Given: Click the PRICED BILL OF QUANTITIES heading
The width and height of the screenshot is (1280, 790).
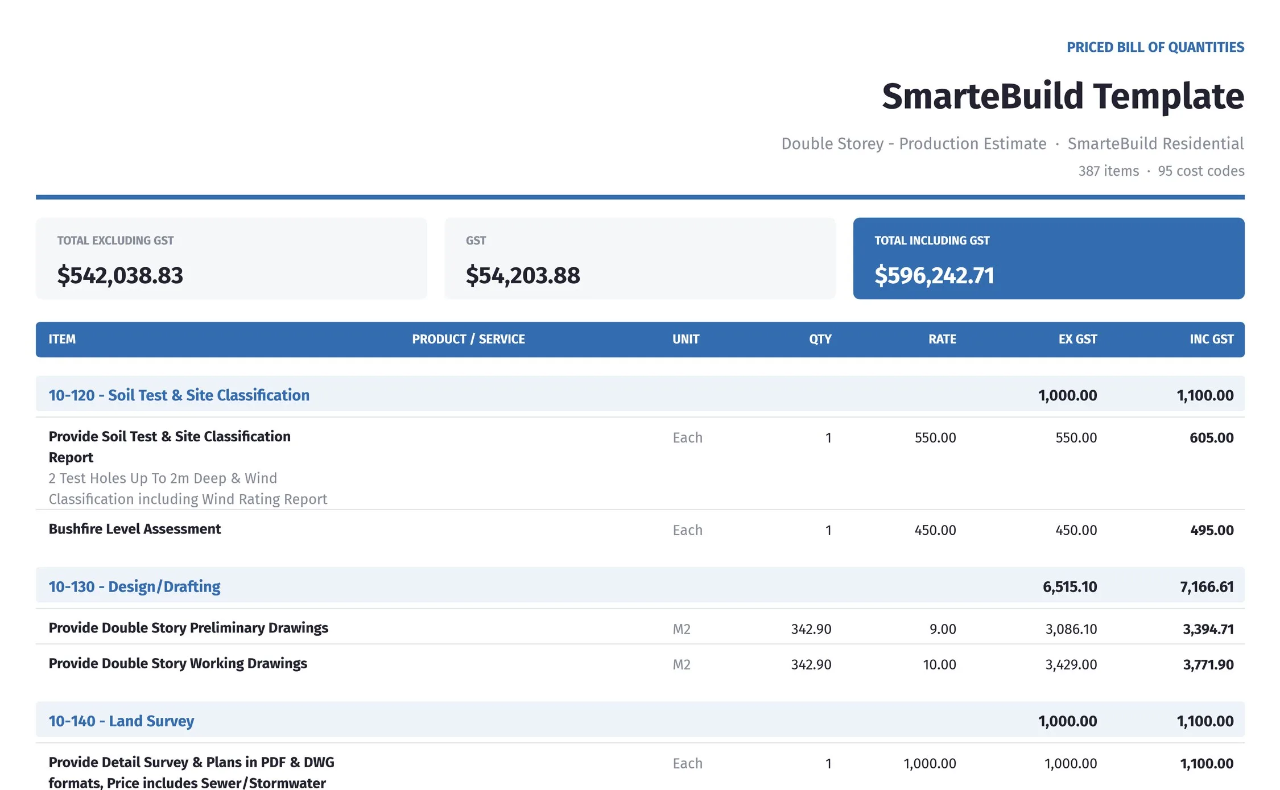Looking at the screenshot, I should pos(1155,47).
